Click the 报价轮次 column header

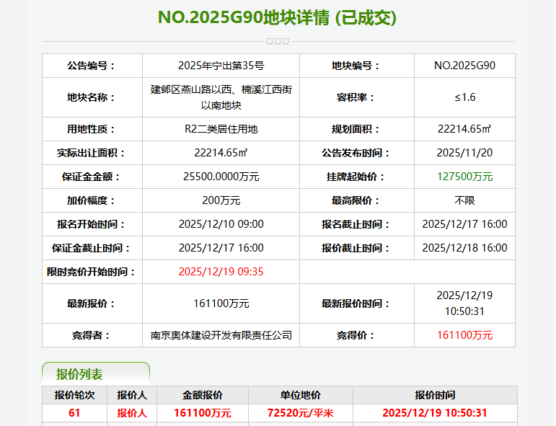[x=74, y=395]
